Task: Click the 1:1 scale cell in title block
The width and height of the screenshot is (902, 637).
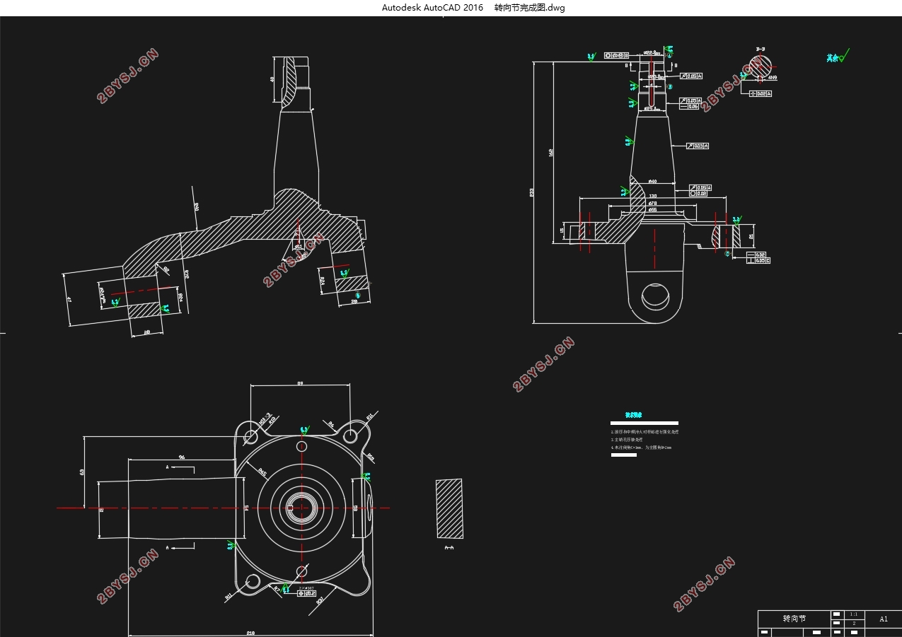Action: [854, 614]
